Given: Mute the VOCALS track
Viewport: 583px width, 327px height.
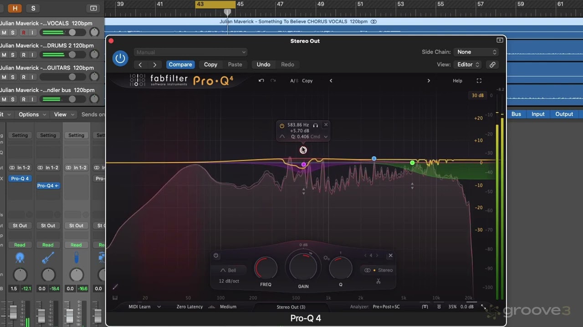Looking at the screenshot, I should coord(4,33).
